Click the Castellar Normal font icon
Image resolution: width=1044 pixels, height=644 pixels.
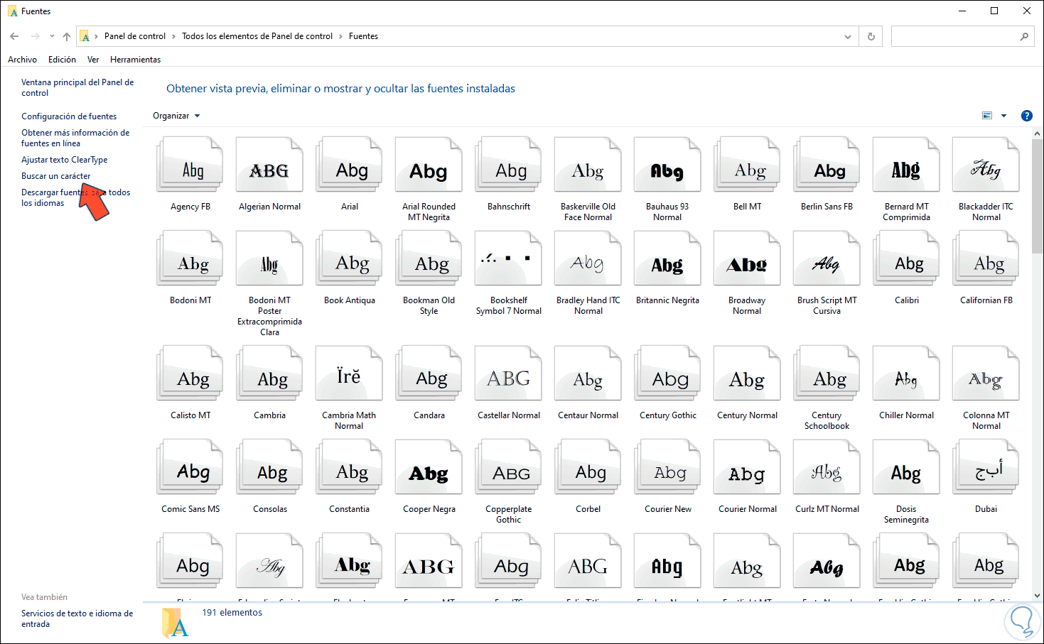(508, 373)
